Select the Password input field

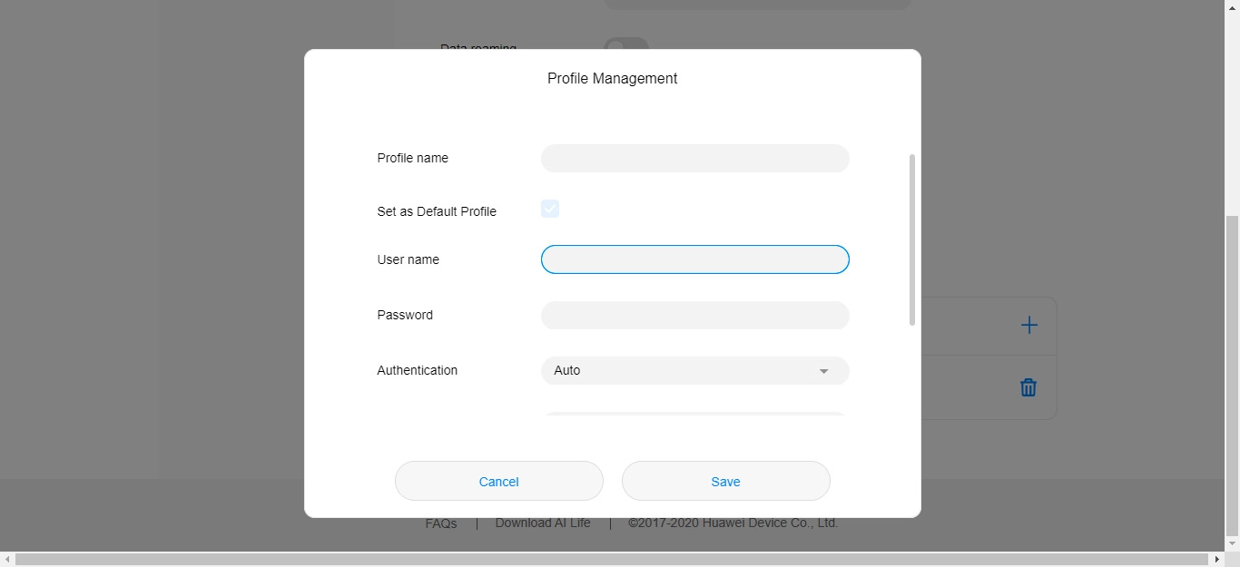694,316
